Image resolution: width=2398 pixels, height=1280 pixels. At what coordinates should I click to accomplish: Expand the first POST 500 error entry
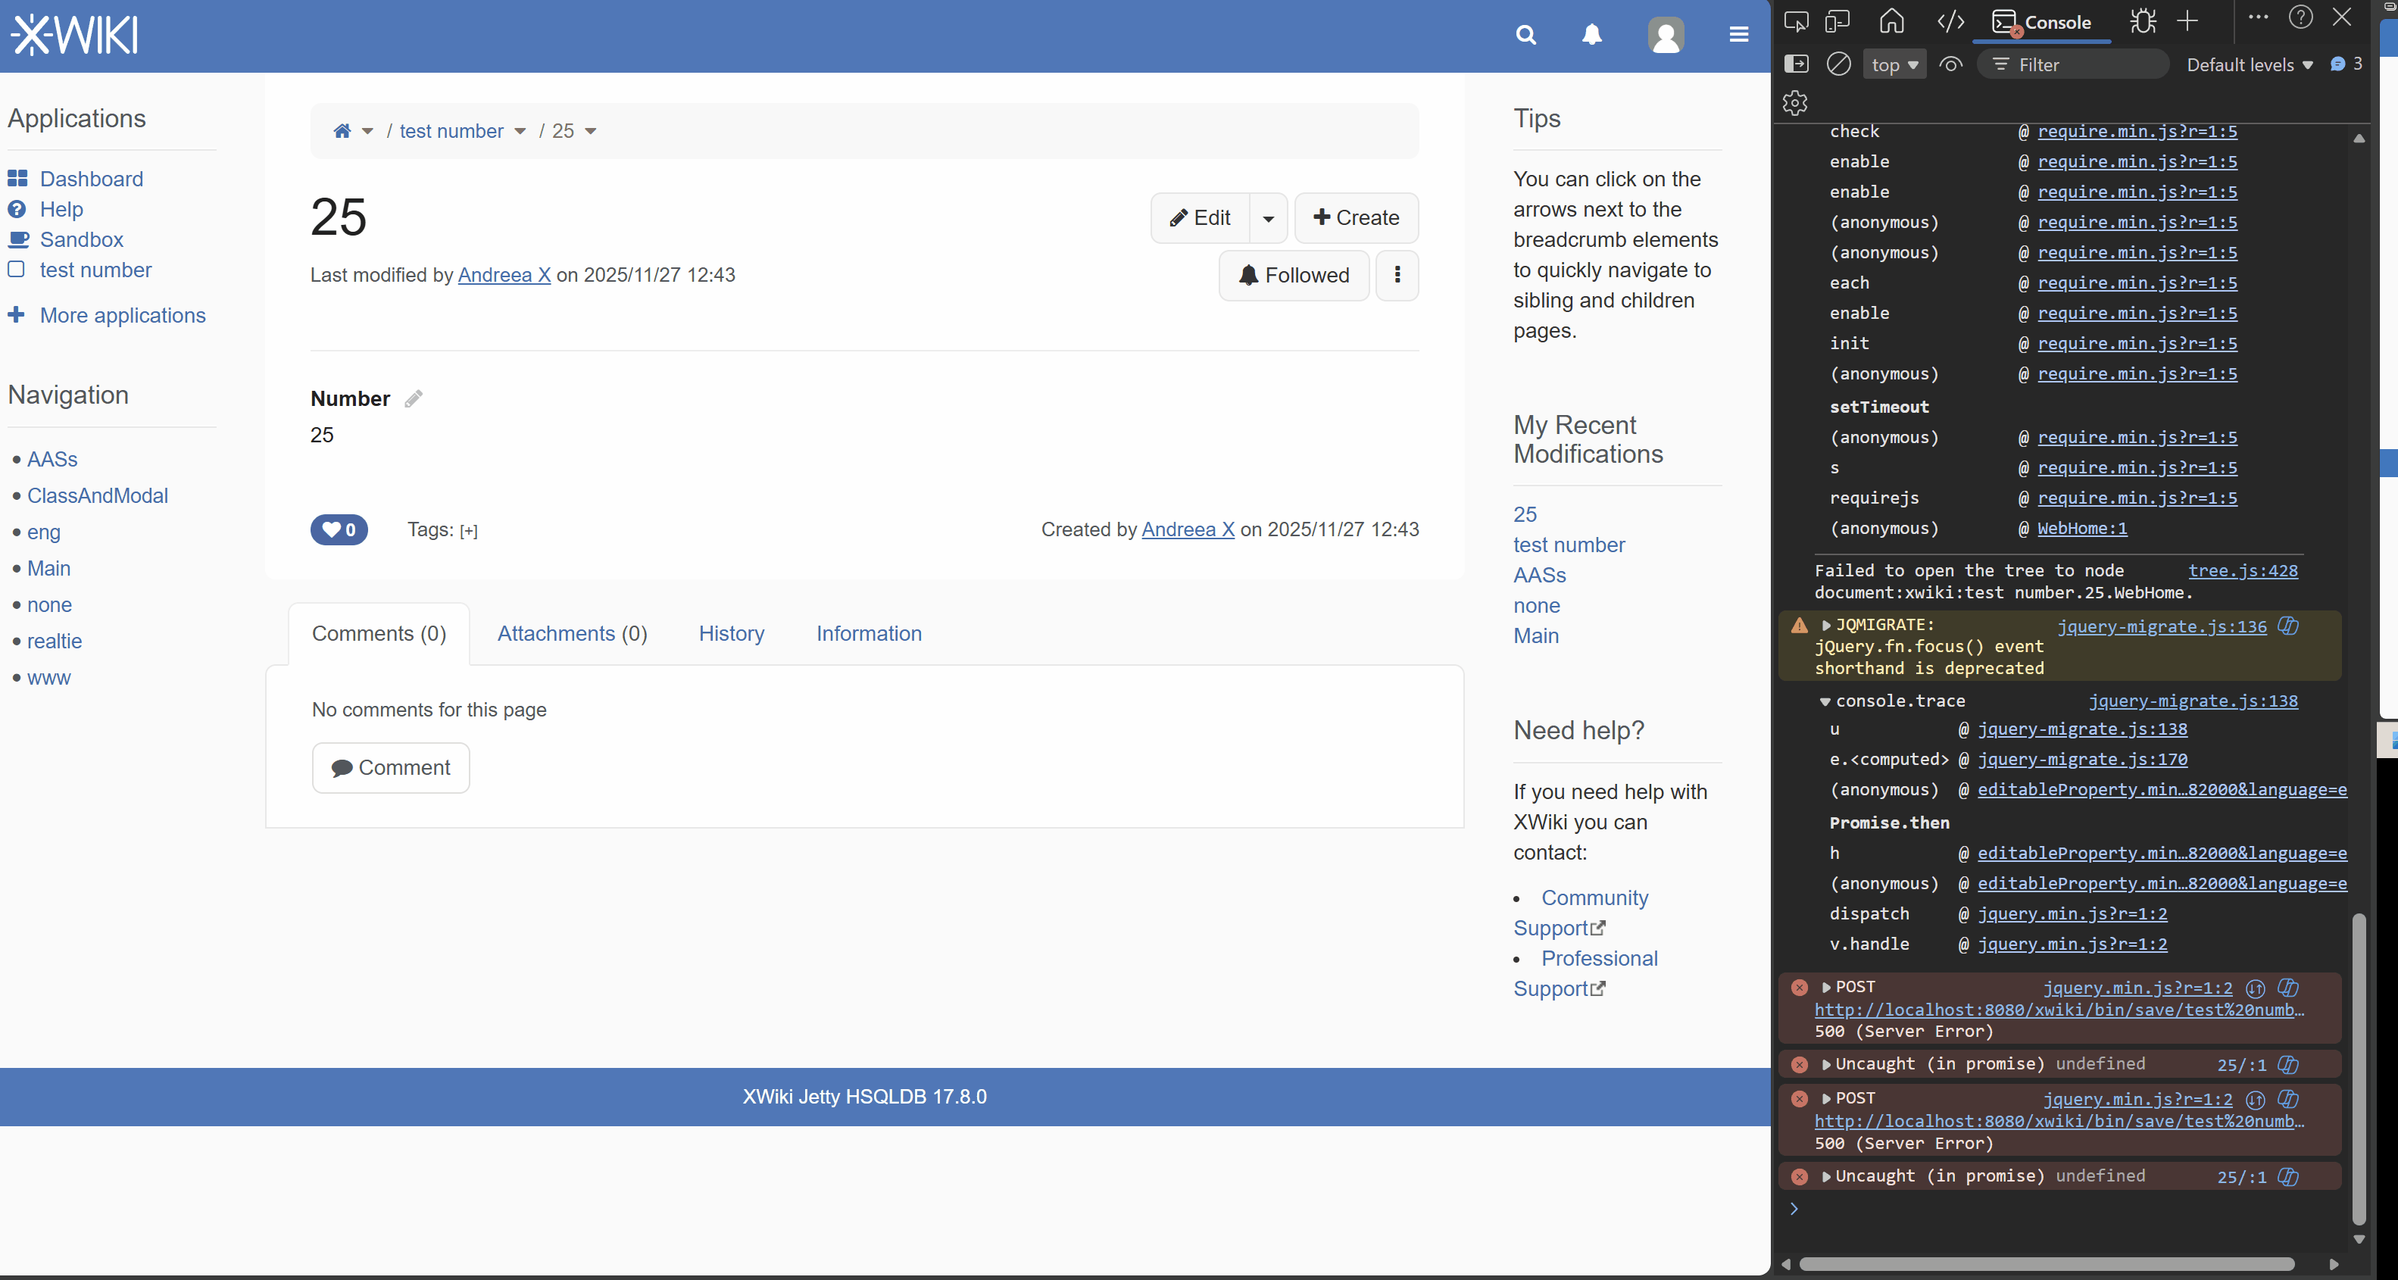1826,987
